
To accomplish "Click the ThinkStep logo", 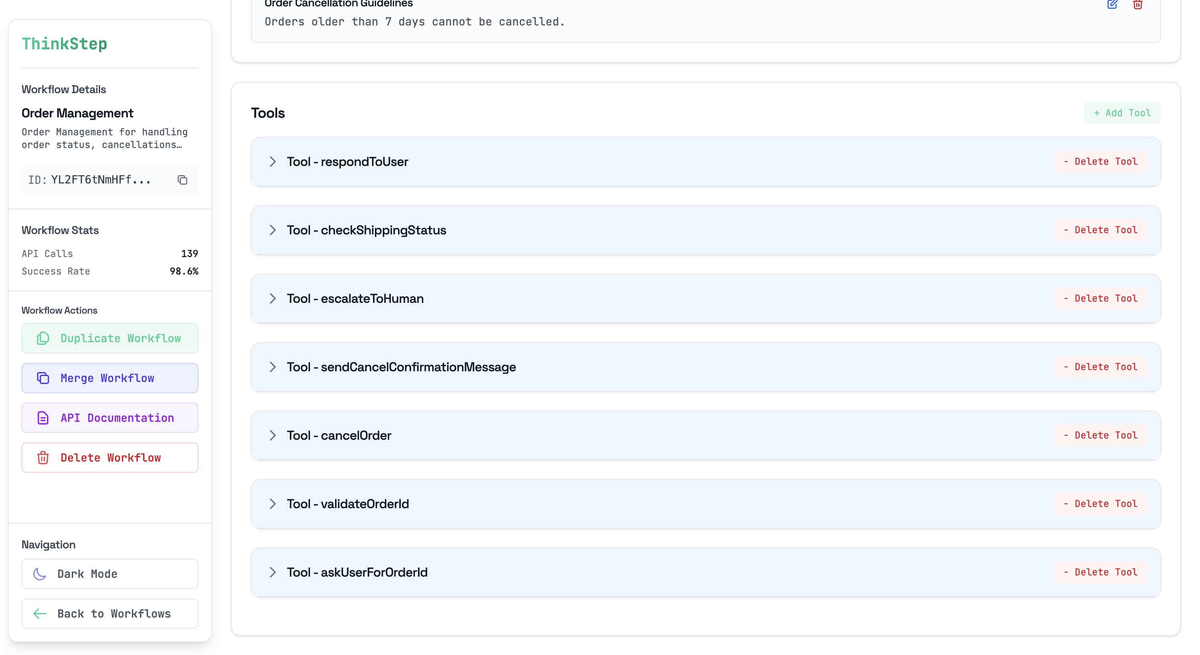I will click(64, 44).
